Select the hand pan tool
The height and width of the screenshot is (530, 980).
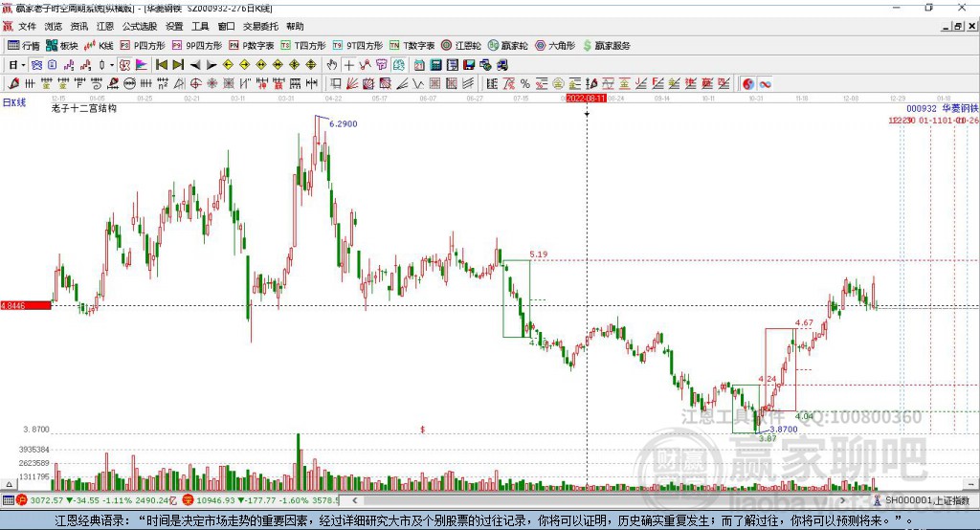point(332,65)
